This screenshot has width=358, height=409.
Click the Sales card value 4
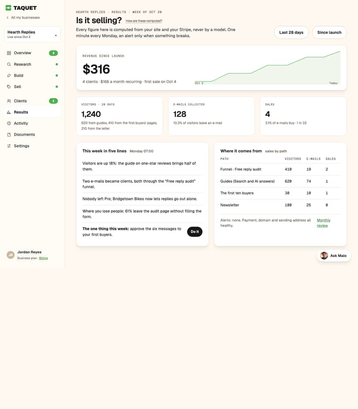(268, 114)
